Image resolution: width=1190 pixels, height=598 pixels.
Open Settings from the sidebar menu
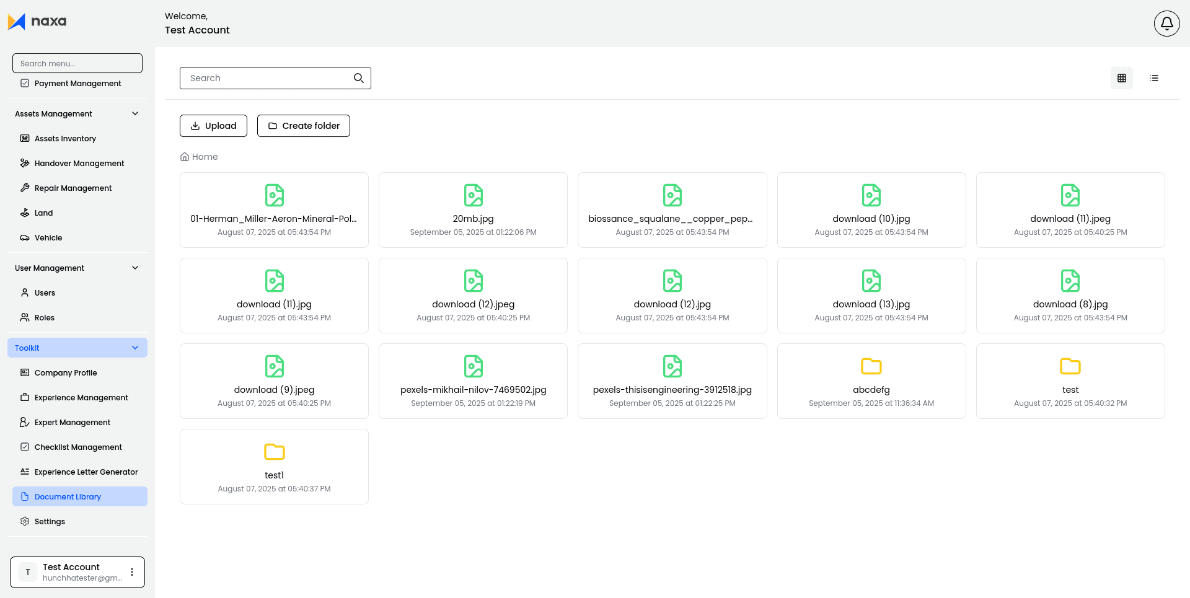50,521
